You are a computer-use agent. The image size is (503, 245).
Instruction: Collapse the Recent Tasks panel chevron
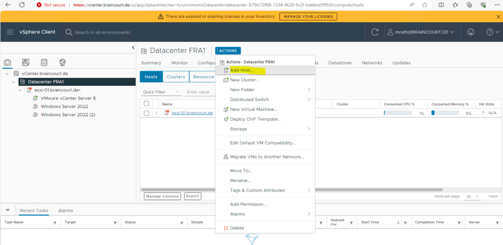pos(8,210)
